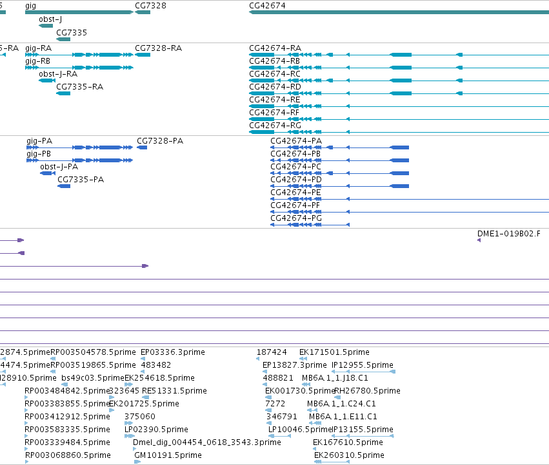The height and width of the screenshot is (465, 549).
Task: Click the CG7335-PA protein label
Action: point(81,179)
